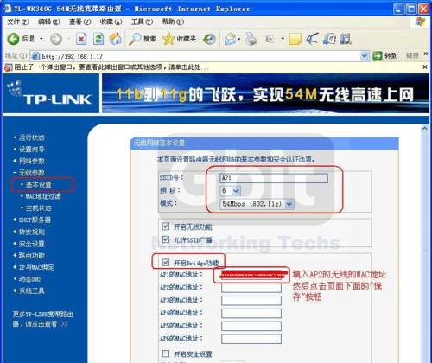Click the IE Back arrow icon
The height and width of the screenshot is (363, 432).
tap(13, 39)
